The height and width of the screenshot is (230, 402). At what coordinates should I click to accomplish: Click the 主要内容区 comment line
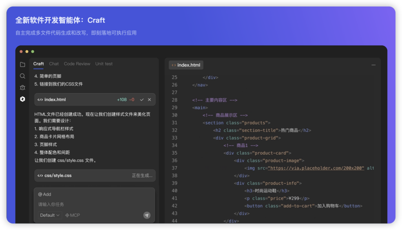coord(215,100)
